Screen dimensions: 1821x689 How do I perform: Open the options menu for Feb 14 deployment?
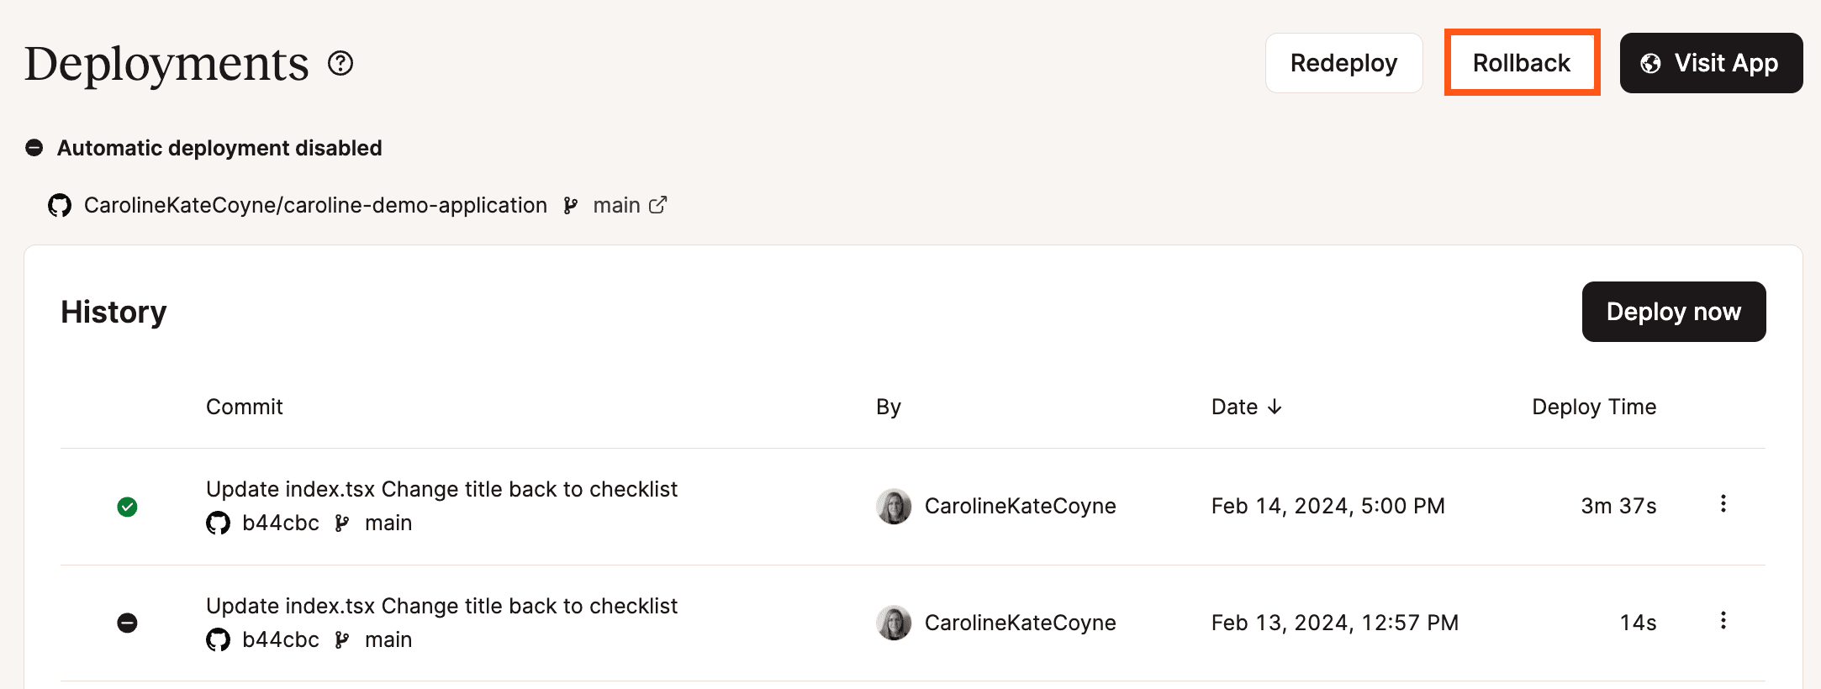tap(1723, 504)
